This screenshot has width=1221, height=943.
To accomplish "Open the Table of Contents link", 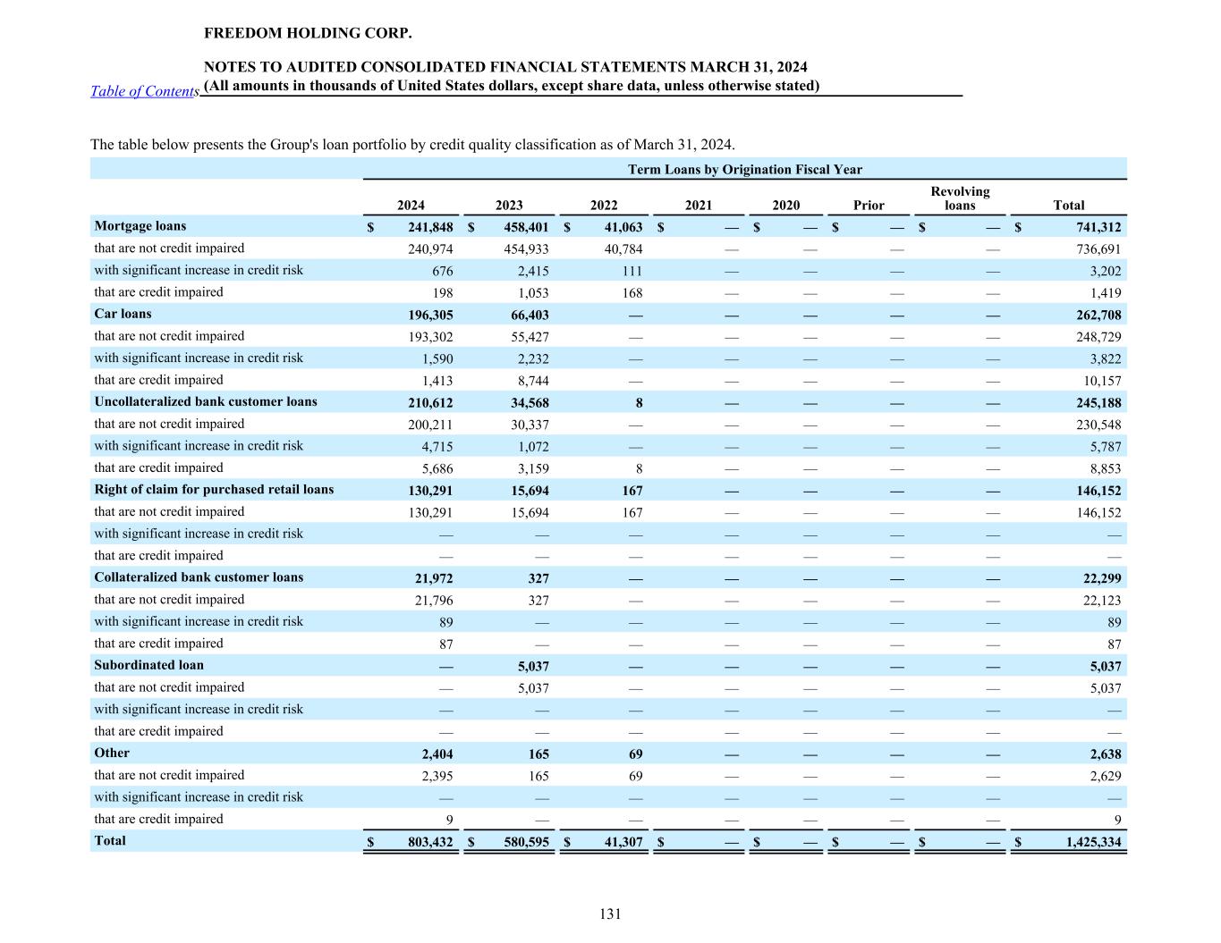I will tap(144, 91).
